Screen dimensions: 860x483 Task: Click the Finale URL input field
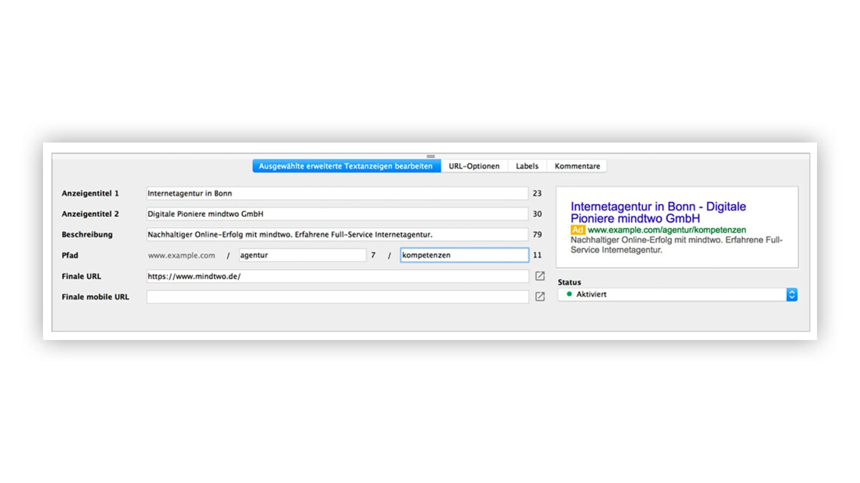click(337, 276)
